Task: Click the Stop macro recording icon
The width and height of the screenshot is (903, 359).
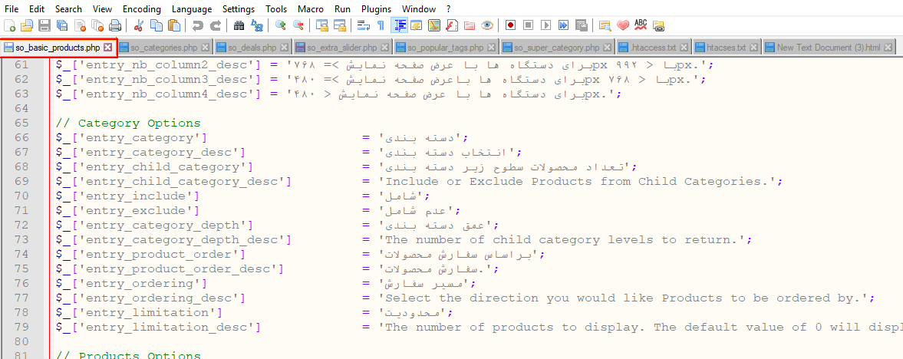Action: pos(528,25)
